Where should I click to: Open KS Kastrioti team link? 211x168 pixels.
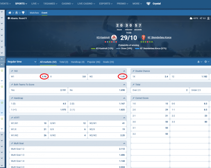pos(103,38)
